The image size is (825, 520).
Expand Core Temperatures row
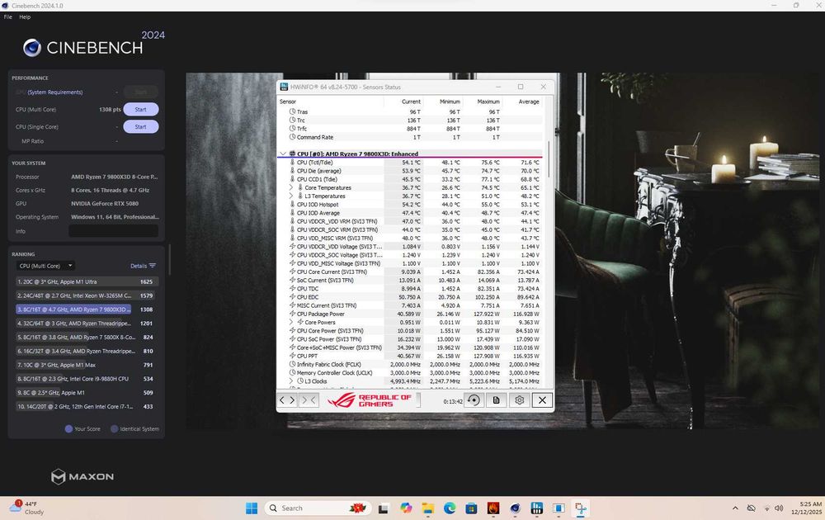coord(291,187)
